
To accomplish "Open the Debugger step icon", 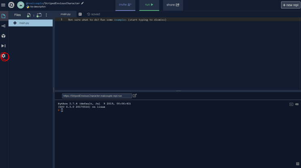I will point(4,46).
